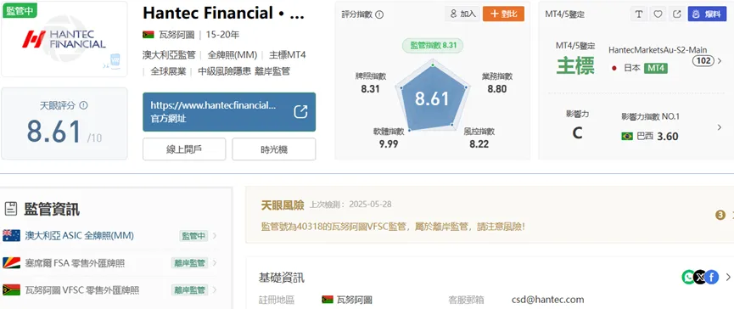The height and width of the screenshot is (309, 734).
Task: Click the 風控指數 8.22 value
Action: (x=479, y=143)
